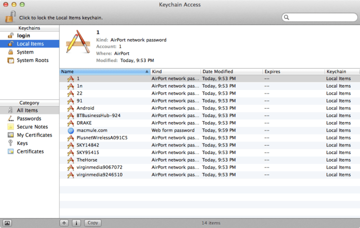Viewport: 360px width, 228px height.
Task: Click the Web form password kind cell
Action: (173, 130)
